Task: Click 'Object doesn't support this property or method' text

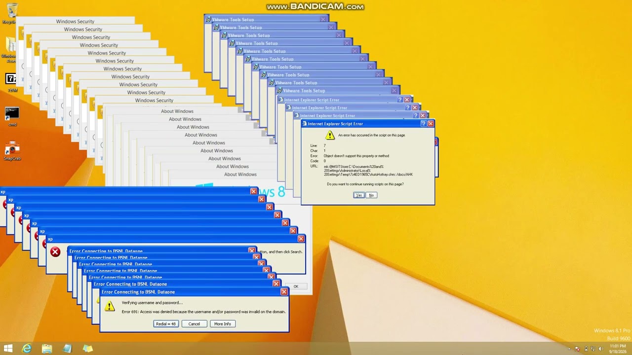Action: coord(356,156)
